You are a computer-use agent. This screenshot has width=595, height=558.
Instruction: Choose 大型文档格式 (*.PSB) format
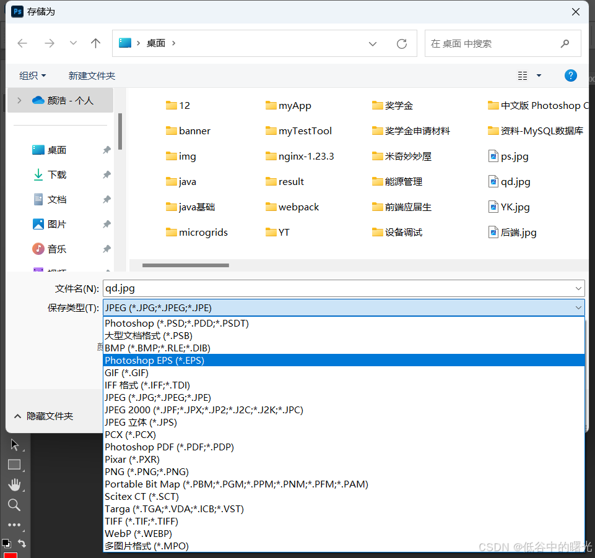point(344,336)
